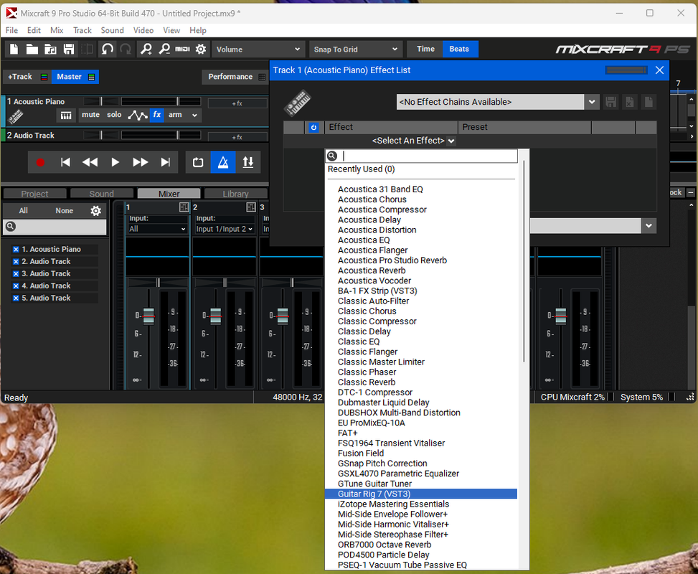Toggle automation icon on Acoustic Piano track
698x574 pixels.
point(138,116)
